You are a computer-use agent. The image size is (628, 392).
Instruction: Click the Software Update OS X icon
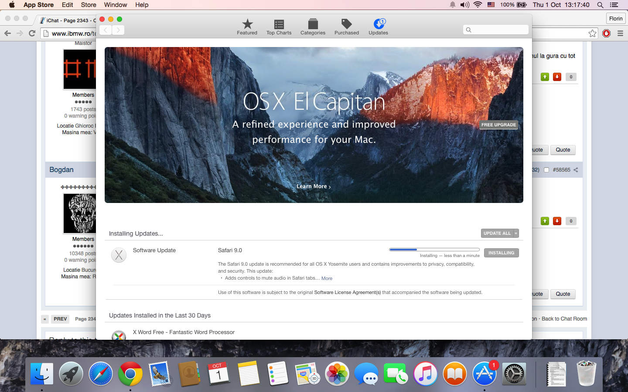pos(119,255)
